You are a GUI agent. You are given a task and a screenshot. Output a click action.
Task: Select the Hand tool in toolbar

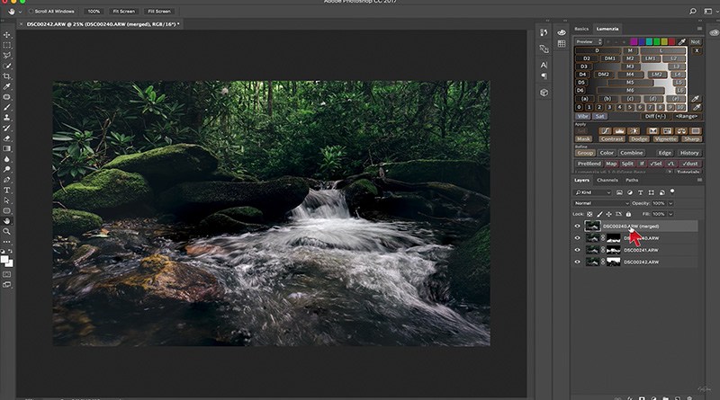coord(7,220)
